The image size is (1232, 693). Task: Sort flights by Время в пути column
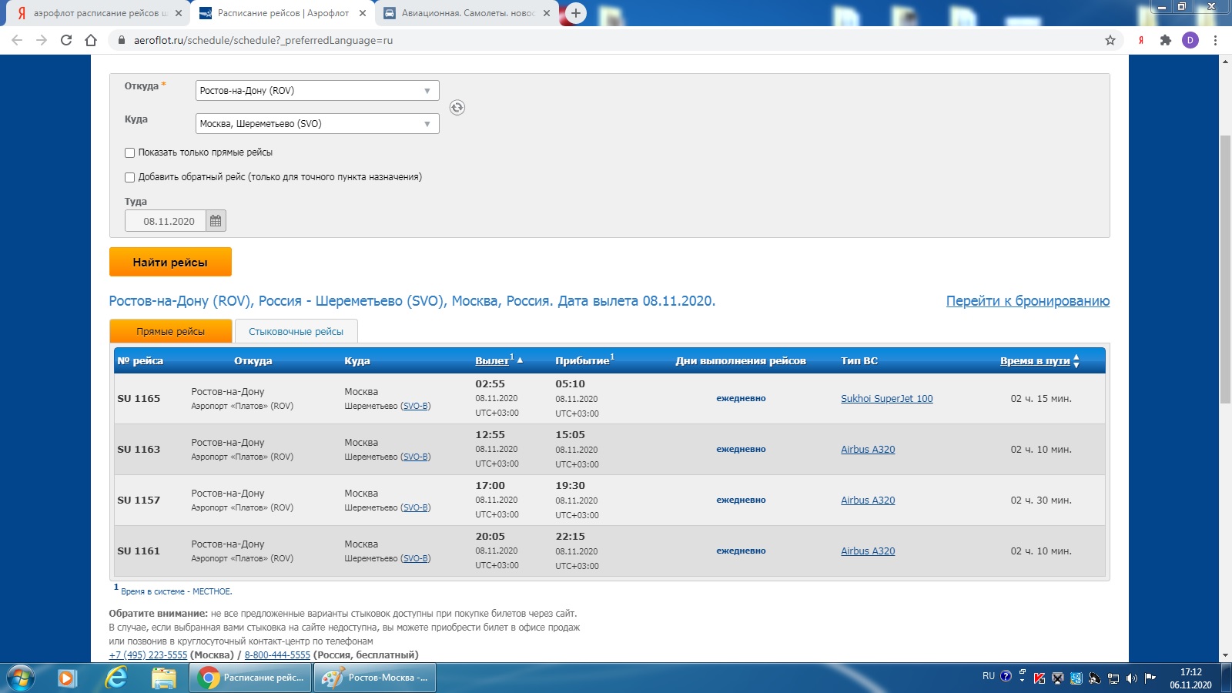tap(1035, 360)
